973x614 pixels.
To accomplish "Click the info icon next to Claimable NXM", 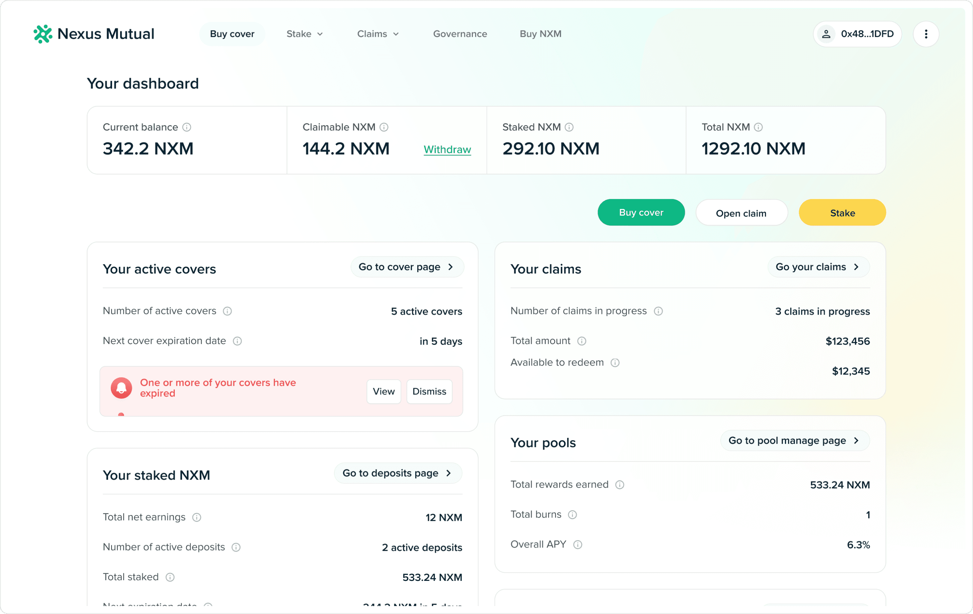I will [x=384, y=127].
